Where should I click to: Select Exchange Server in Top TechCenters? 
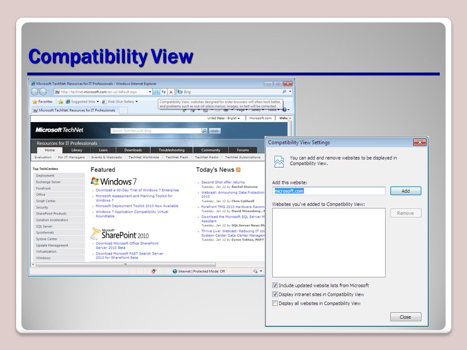58,182
